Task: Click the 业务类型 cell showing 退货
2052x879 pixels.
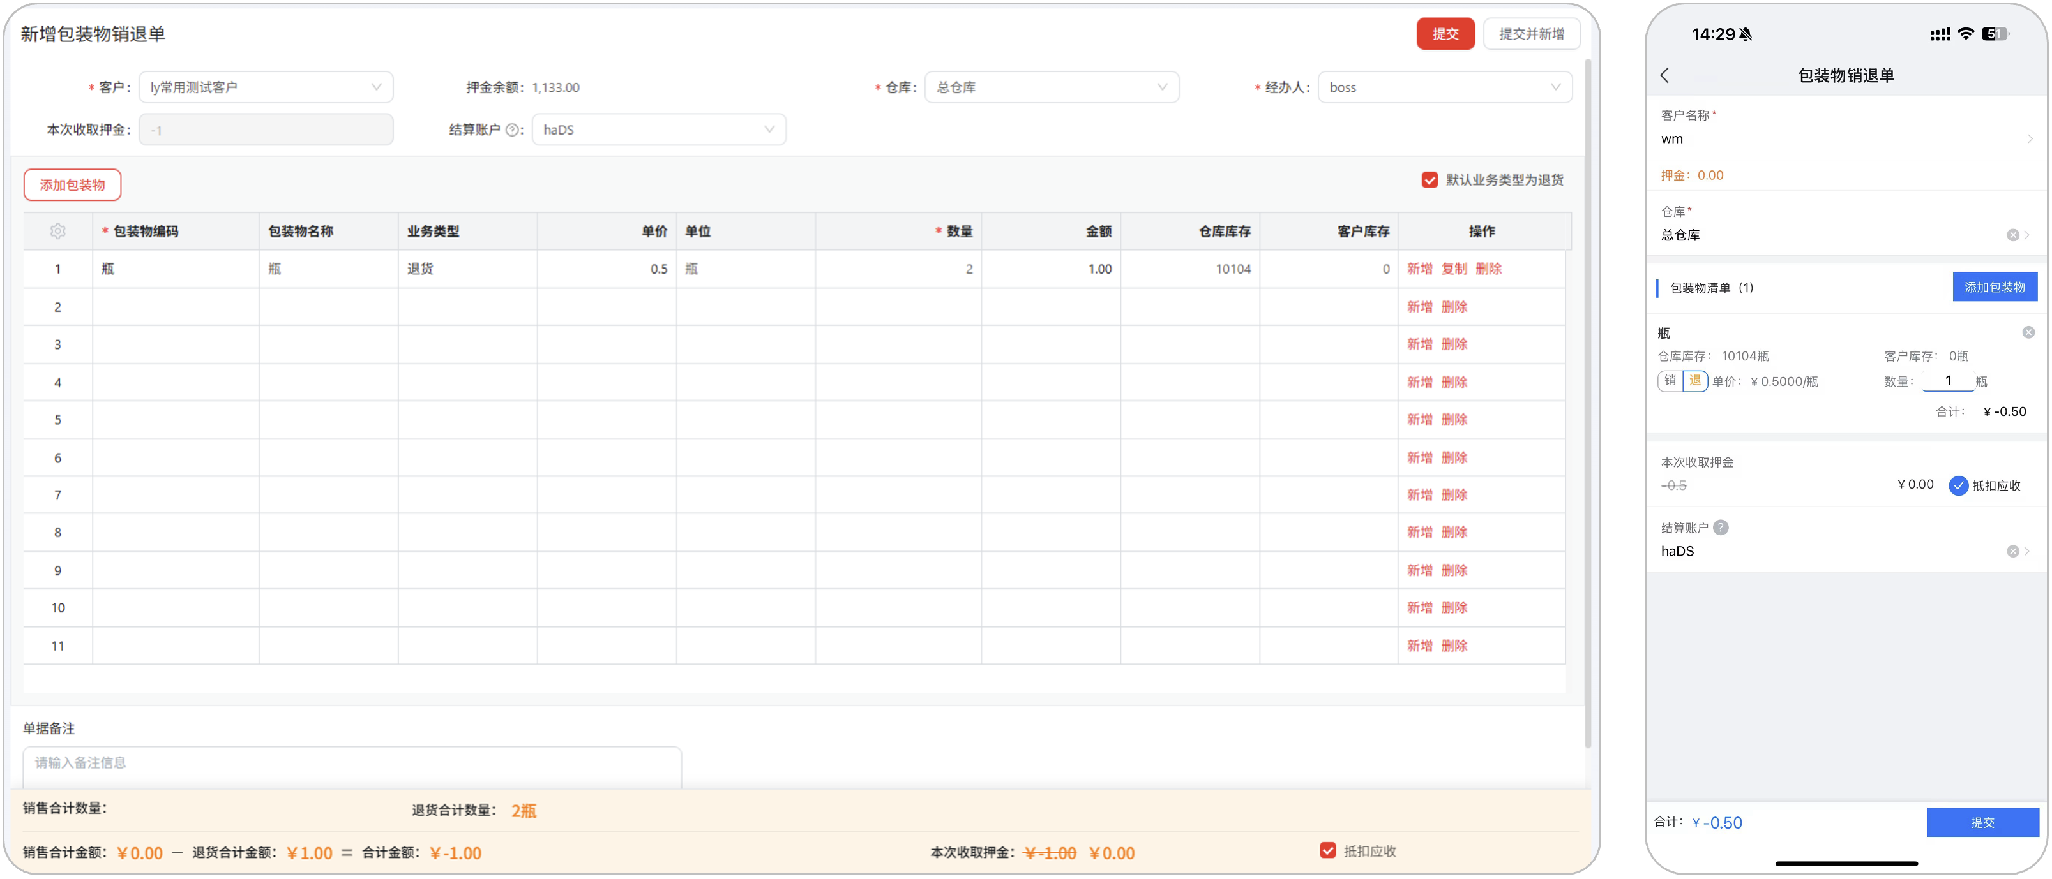Action: pyautogui.click(x=467, y=269)
